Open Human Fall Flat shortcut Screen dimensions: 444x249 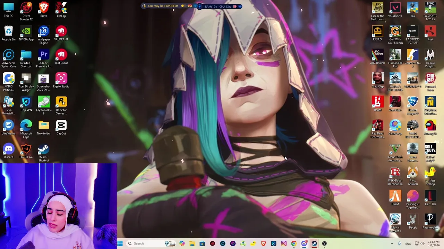[x=395, y=58]
